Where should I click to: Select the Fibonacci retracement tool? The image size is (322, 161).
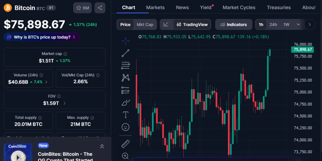click(125, 65)
